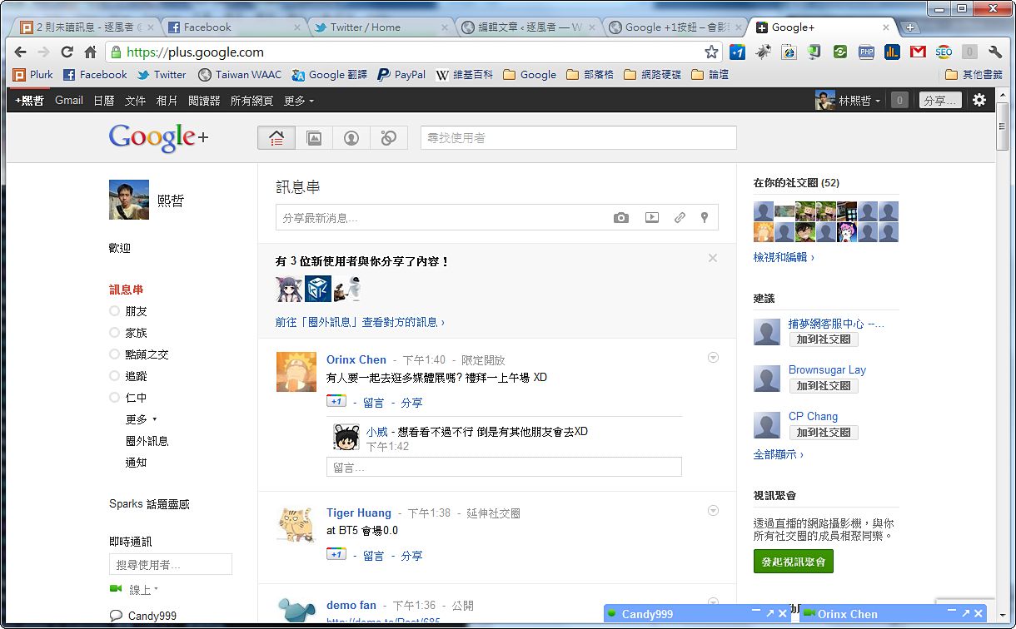The height and width of the screenshot is (629, 1016).
Task: Click 留言 link on Tiger Huang post
Action: 374,556
